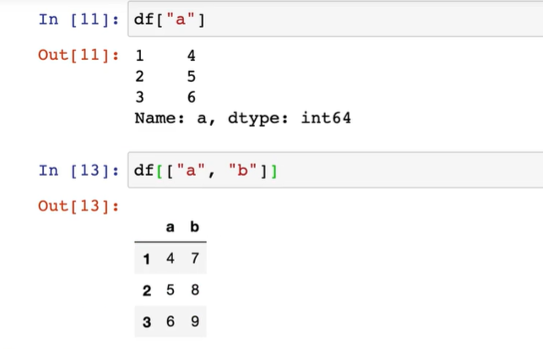Click column header 'a' in the table

(x=170, y=227)
